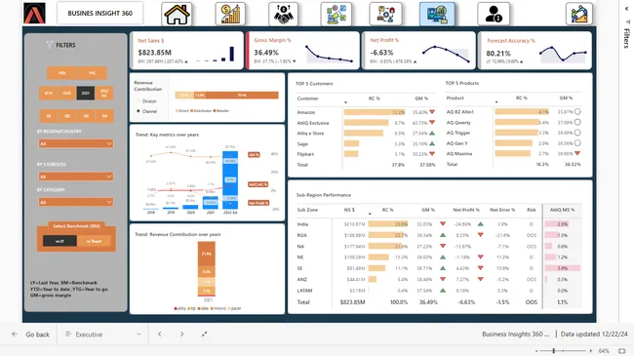Image resolution: width=634 pixels, height=356 pixels.
Task: Toggle the YTG filter button
Action: click(93, 73)
